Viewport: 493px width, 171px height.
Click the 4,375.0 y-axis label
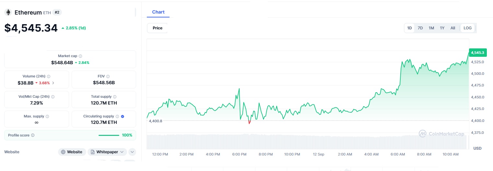[x=478, y=133]
